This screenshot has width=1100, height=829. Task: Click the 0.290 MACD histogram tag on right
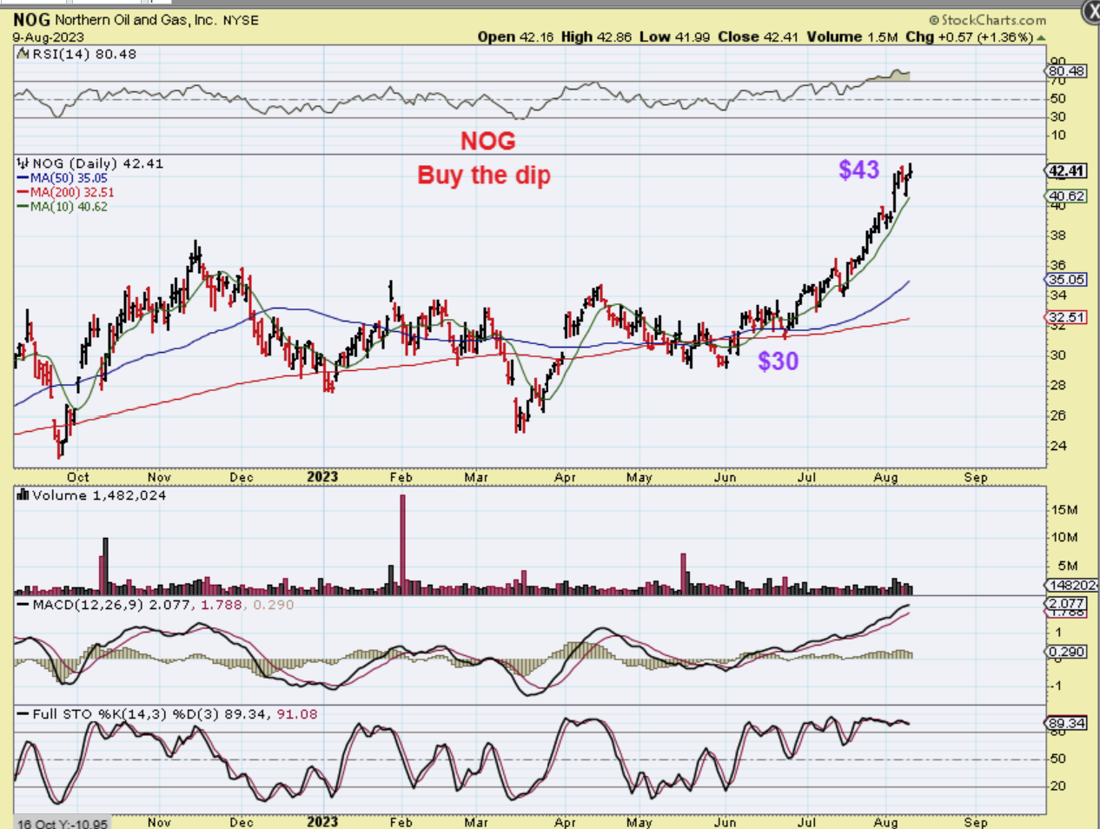tap(1066, 652)
